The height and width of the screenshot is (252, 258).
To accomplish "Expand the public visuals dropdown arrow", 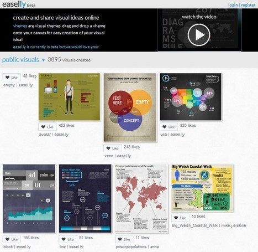I will [x=43, y=60].
